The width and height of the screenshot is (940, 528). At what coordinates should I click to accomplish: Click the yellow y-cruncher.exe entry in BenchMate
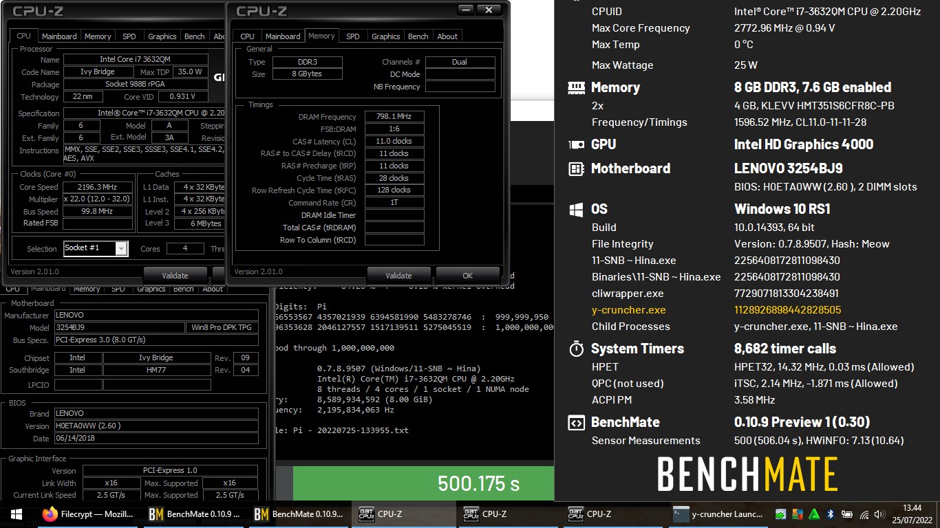629,310
